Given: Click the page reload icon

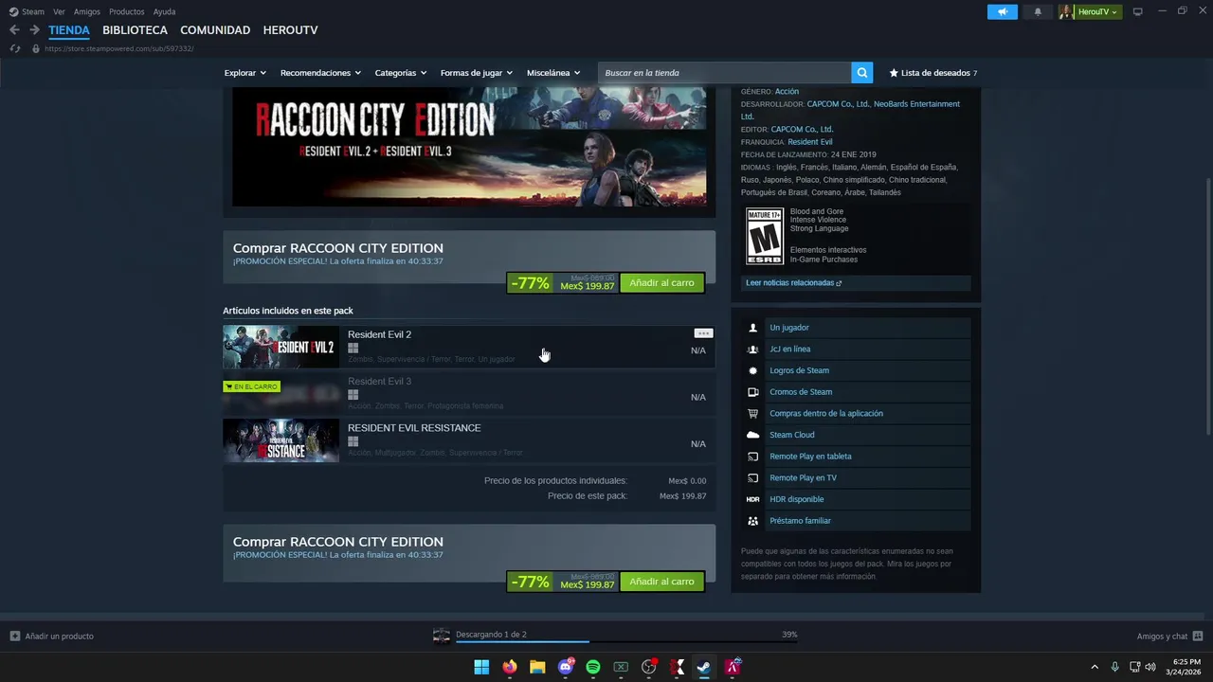Looking at the screenshot, I should pyautogui.click(x=14, y=48).
